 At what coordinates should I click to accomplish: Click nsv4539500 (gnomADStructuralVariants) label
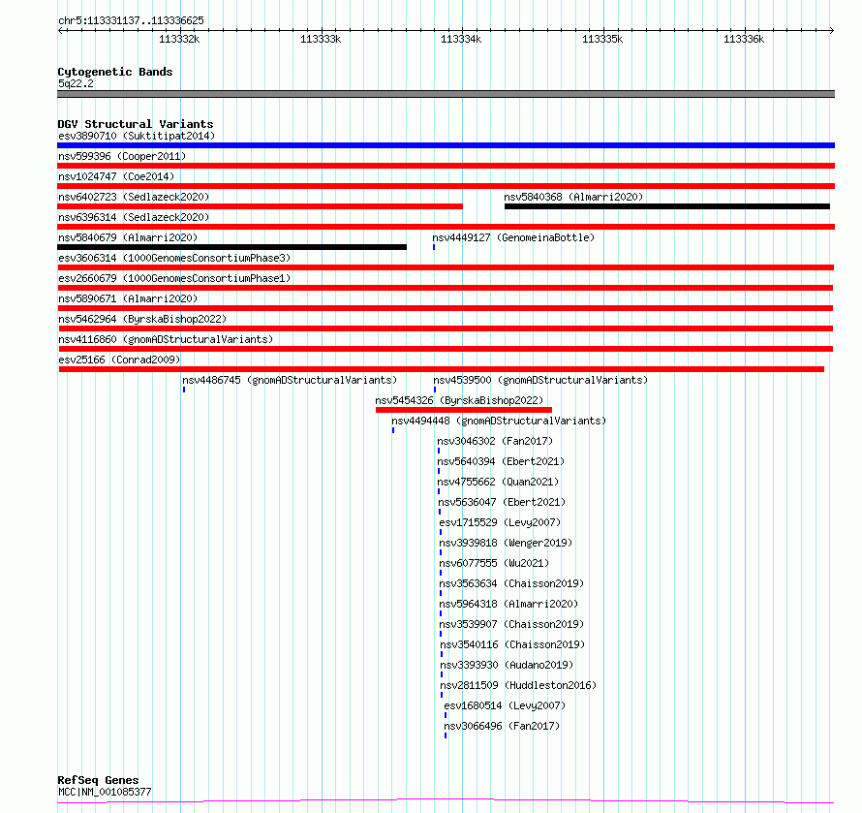(540, 380)
